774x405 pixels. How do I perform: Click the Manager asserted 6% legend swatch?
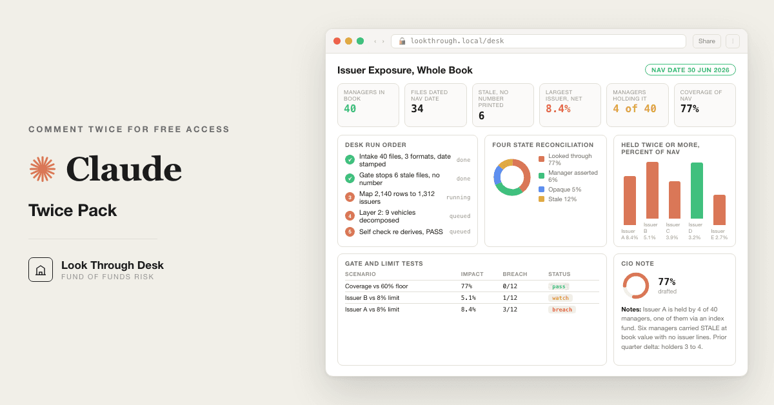coord(541,176)
